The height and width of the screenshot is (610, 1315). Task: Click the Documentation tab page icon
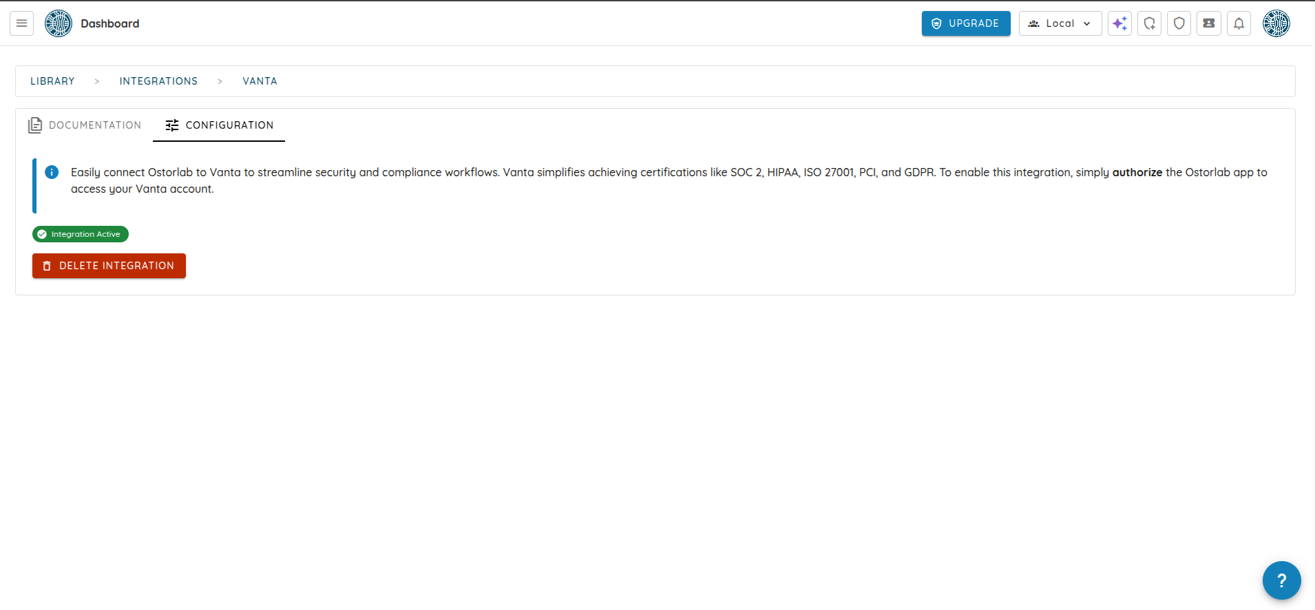pyautogui.click(x=35, y=125)
